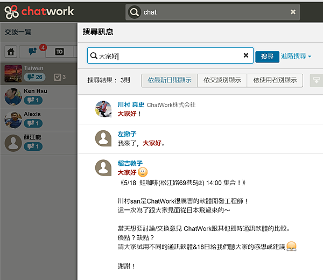Image resolution: width=323 pixels, height=280 pixels.
Task: Open the Ken Hsu chat
Action: (x=39, y=97)
